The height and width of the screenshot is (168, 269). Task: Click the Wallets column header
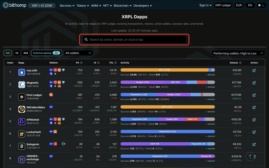(x=53, y=63)
